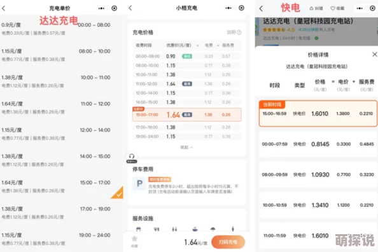The width and height of the screenshot is (378, 252).
Task: Tap the 4.5 star rating of 达达充电 station
Action: pyautogui.click(x=279, y=30)
